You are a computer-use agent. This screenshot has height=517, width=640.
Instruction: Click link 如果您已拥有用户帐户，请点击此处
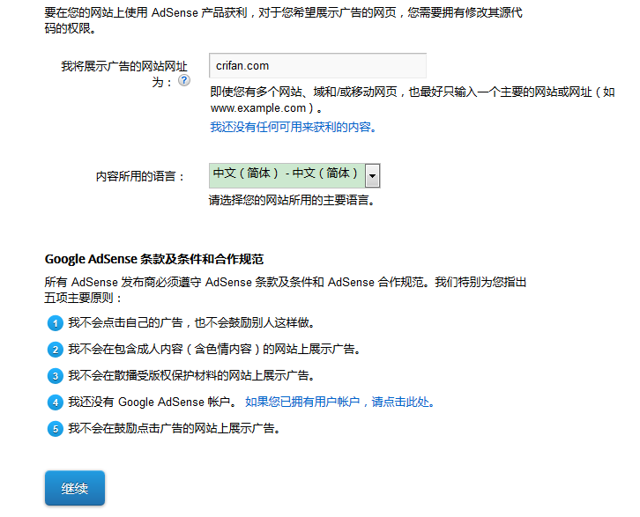(x=339, y=402)
